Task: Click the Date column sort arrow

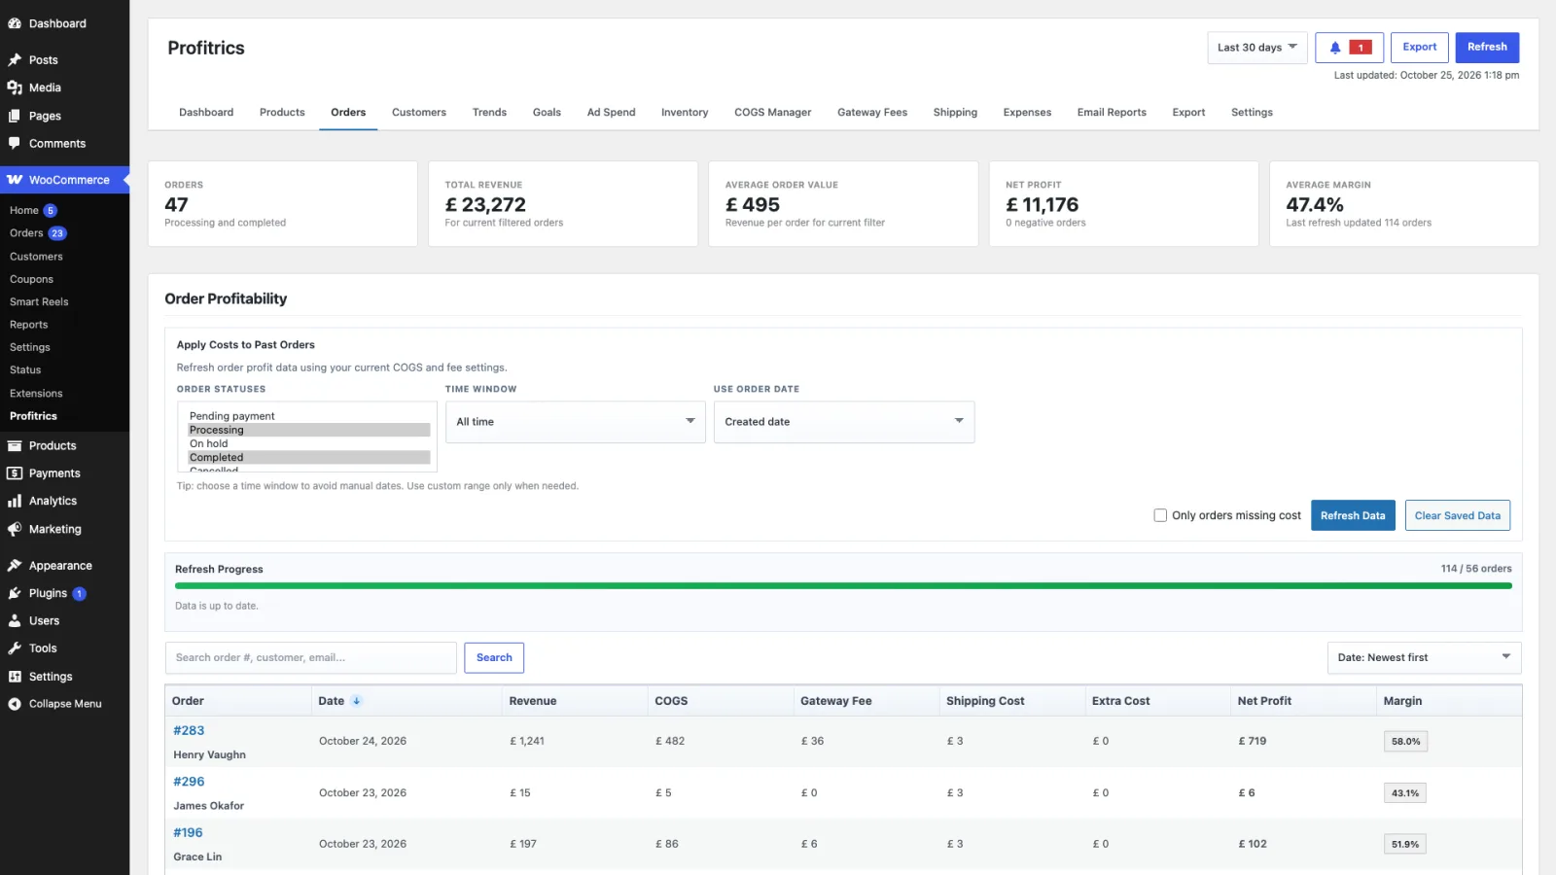Action: tap(356, 701)
